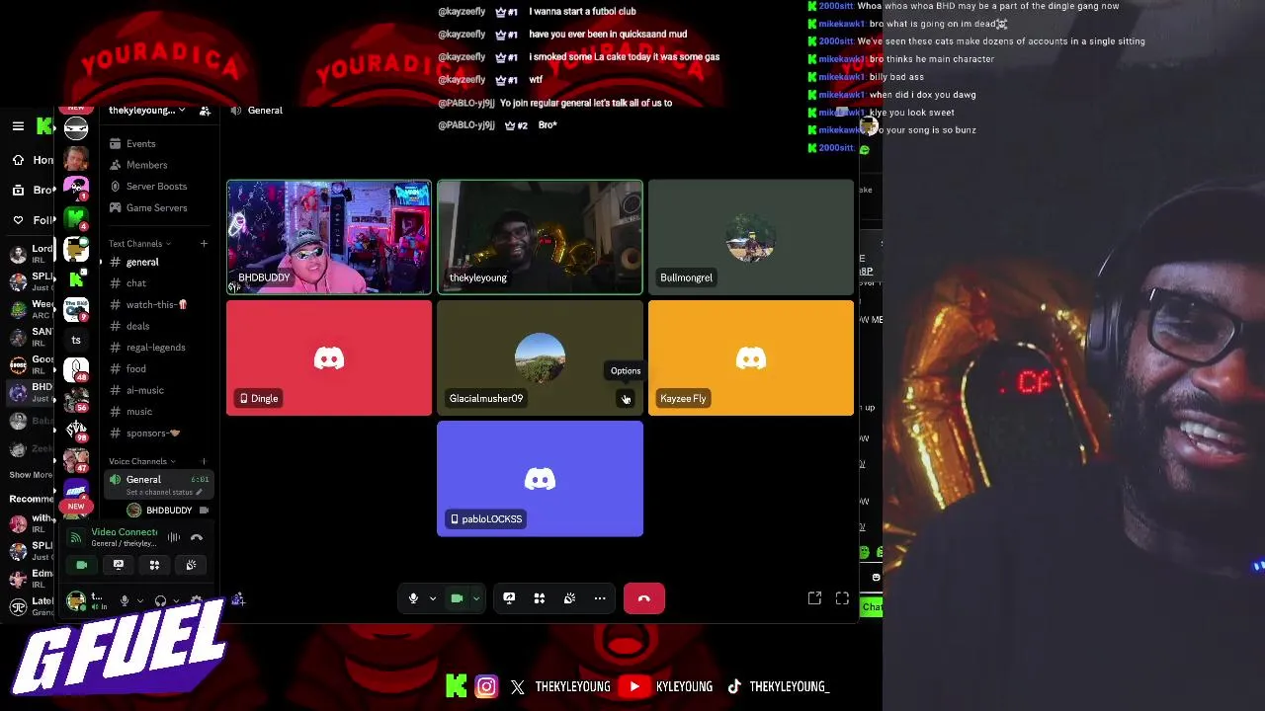
Task: Open thekyleyoung server name dropdown
Action: point(146,111)
